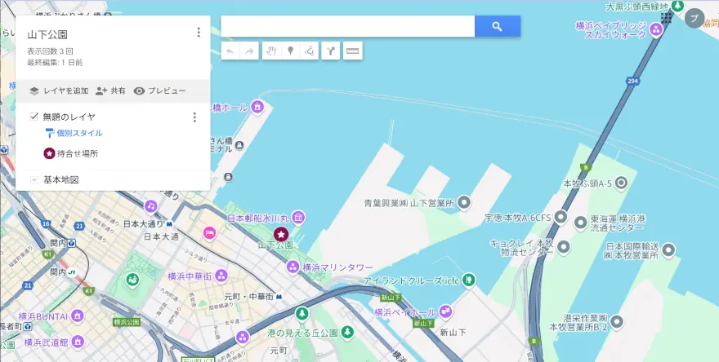Select the hand pan tool
The height and width of the screenshot is (362, 719).
[x=271, y=51]
